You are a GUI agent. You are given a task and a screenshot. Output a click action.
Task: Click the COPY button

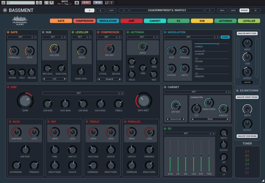[112, 10]
